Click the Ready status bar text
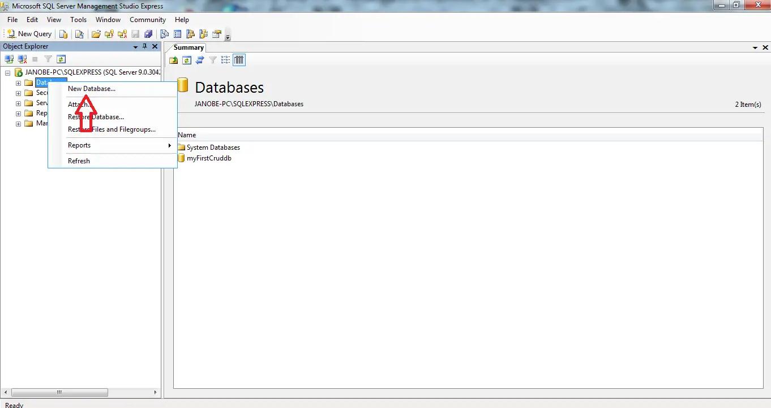The height and width of the screenshot is (408, 771). click(14, 405)
